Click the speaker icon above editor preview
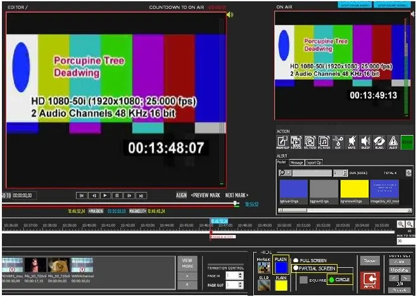The width and height of the screenshot is (416, 297). coord(229,15)
